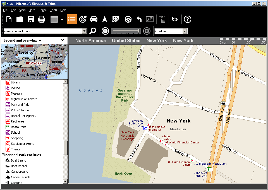Open the View menu

pyautogui.click(x=22, y=10)
